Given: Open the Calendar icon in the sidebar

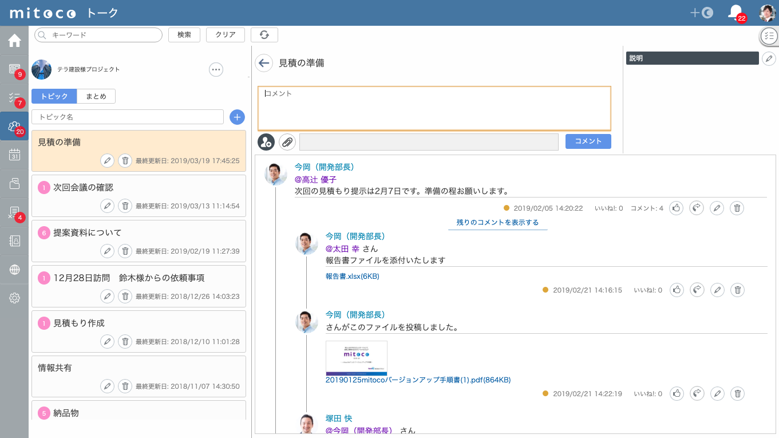Looking at the screenshot, I should click(x=14, y=155).
